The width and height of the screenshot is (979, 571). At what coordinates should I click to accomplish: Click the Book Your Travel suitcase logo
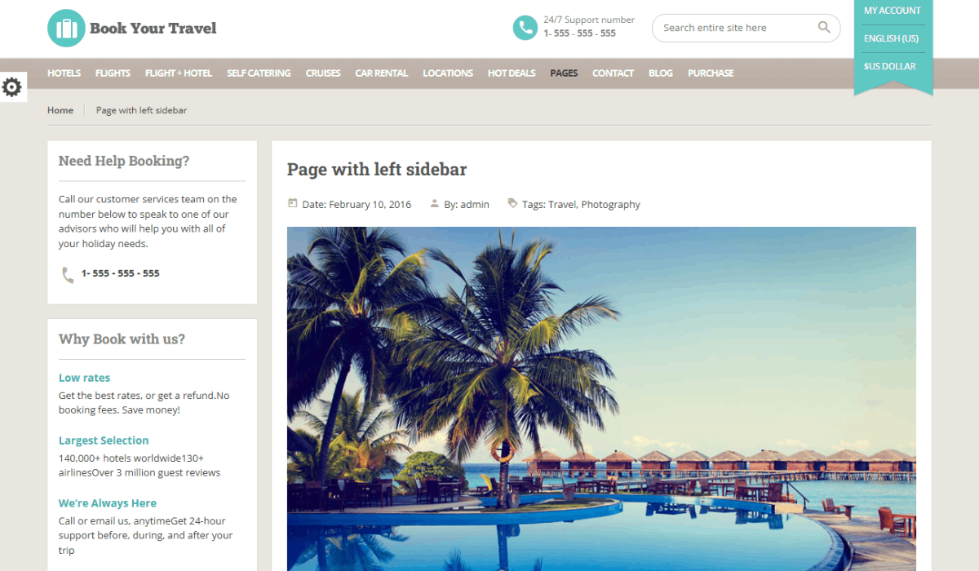point(66,28)
